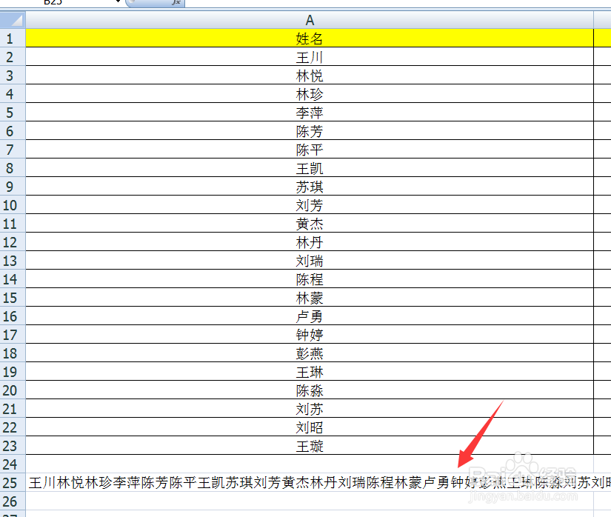
Task: Click cell containing 陈程
Action: (310, 279)
